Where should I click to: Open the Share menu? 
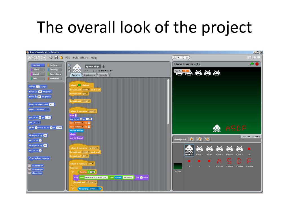click(x=84, y=58)
